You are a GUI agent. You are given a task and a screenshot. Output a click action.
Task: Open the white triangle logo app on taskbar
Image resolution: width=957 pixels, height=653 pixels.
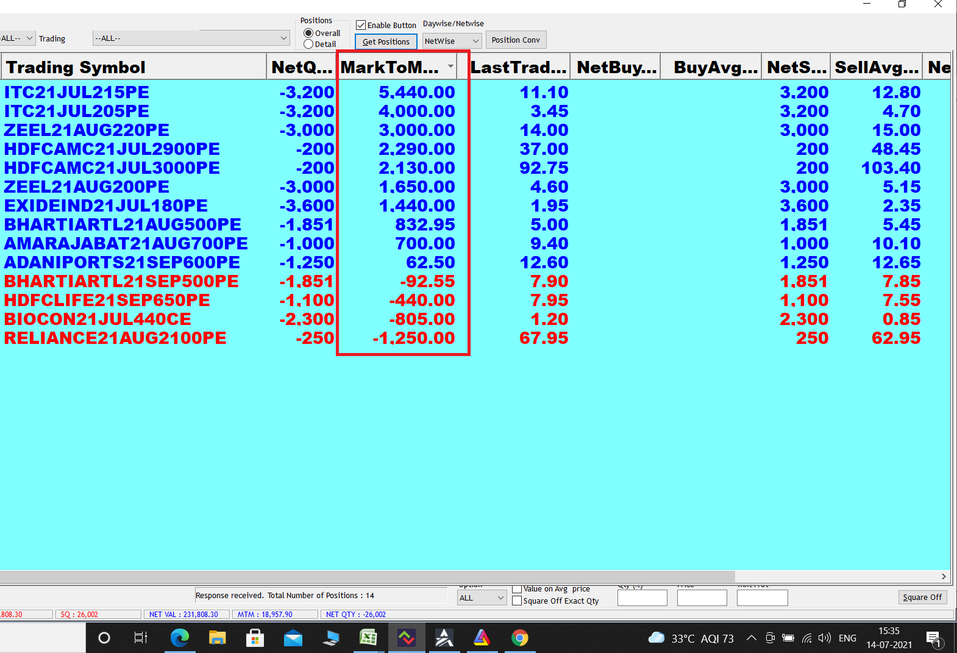(444, 638)
